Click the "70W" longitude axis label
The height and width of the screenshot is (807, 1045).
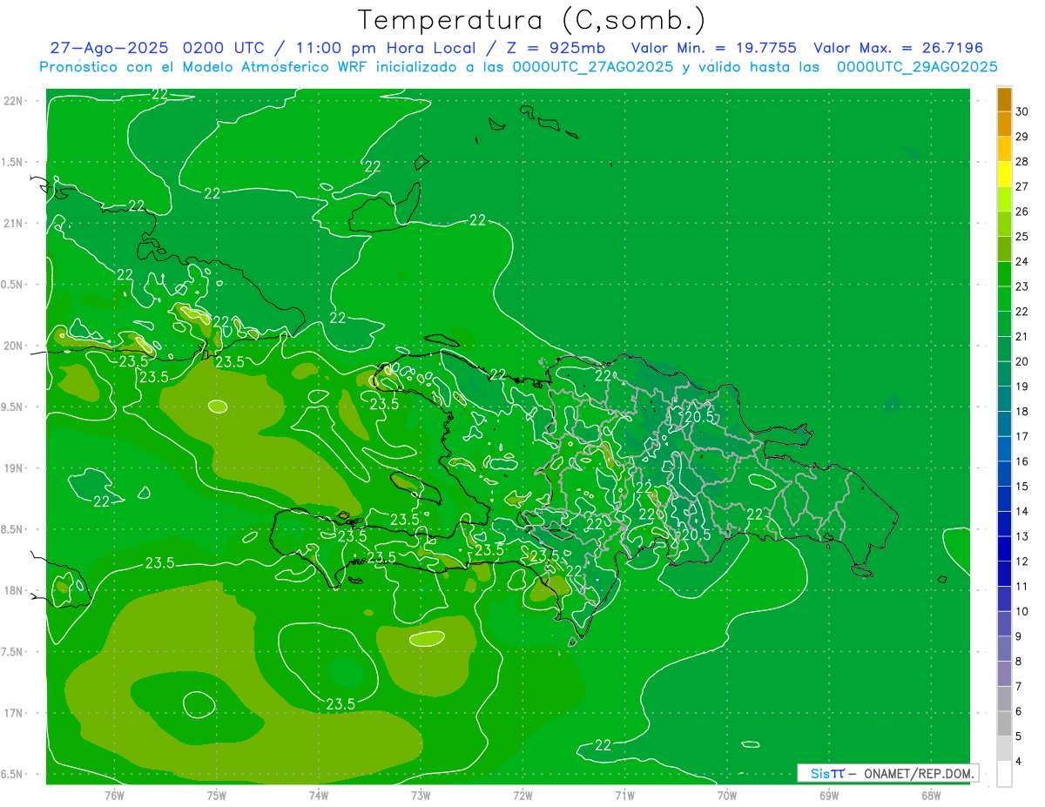(726, 796)
